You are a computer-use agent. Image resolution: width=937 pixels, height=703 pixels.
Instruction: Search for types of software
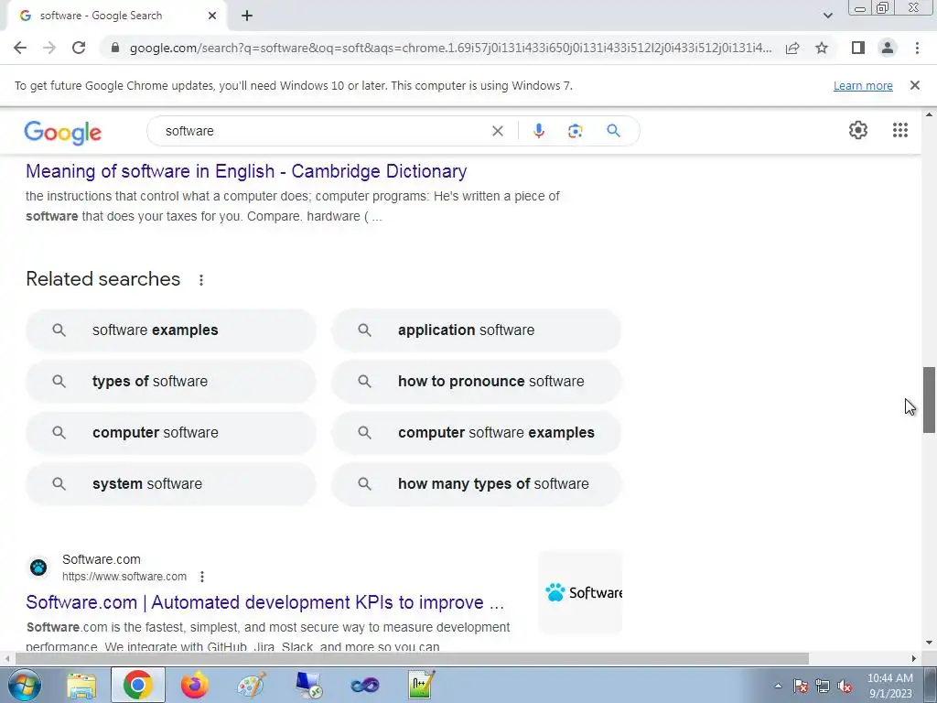(171, 382)
